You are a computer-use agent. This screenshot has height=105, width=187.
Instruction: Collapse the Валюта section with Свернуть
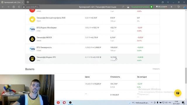click(x=156, y=69)
